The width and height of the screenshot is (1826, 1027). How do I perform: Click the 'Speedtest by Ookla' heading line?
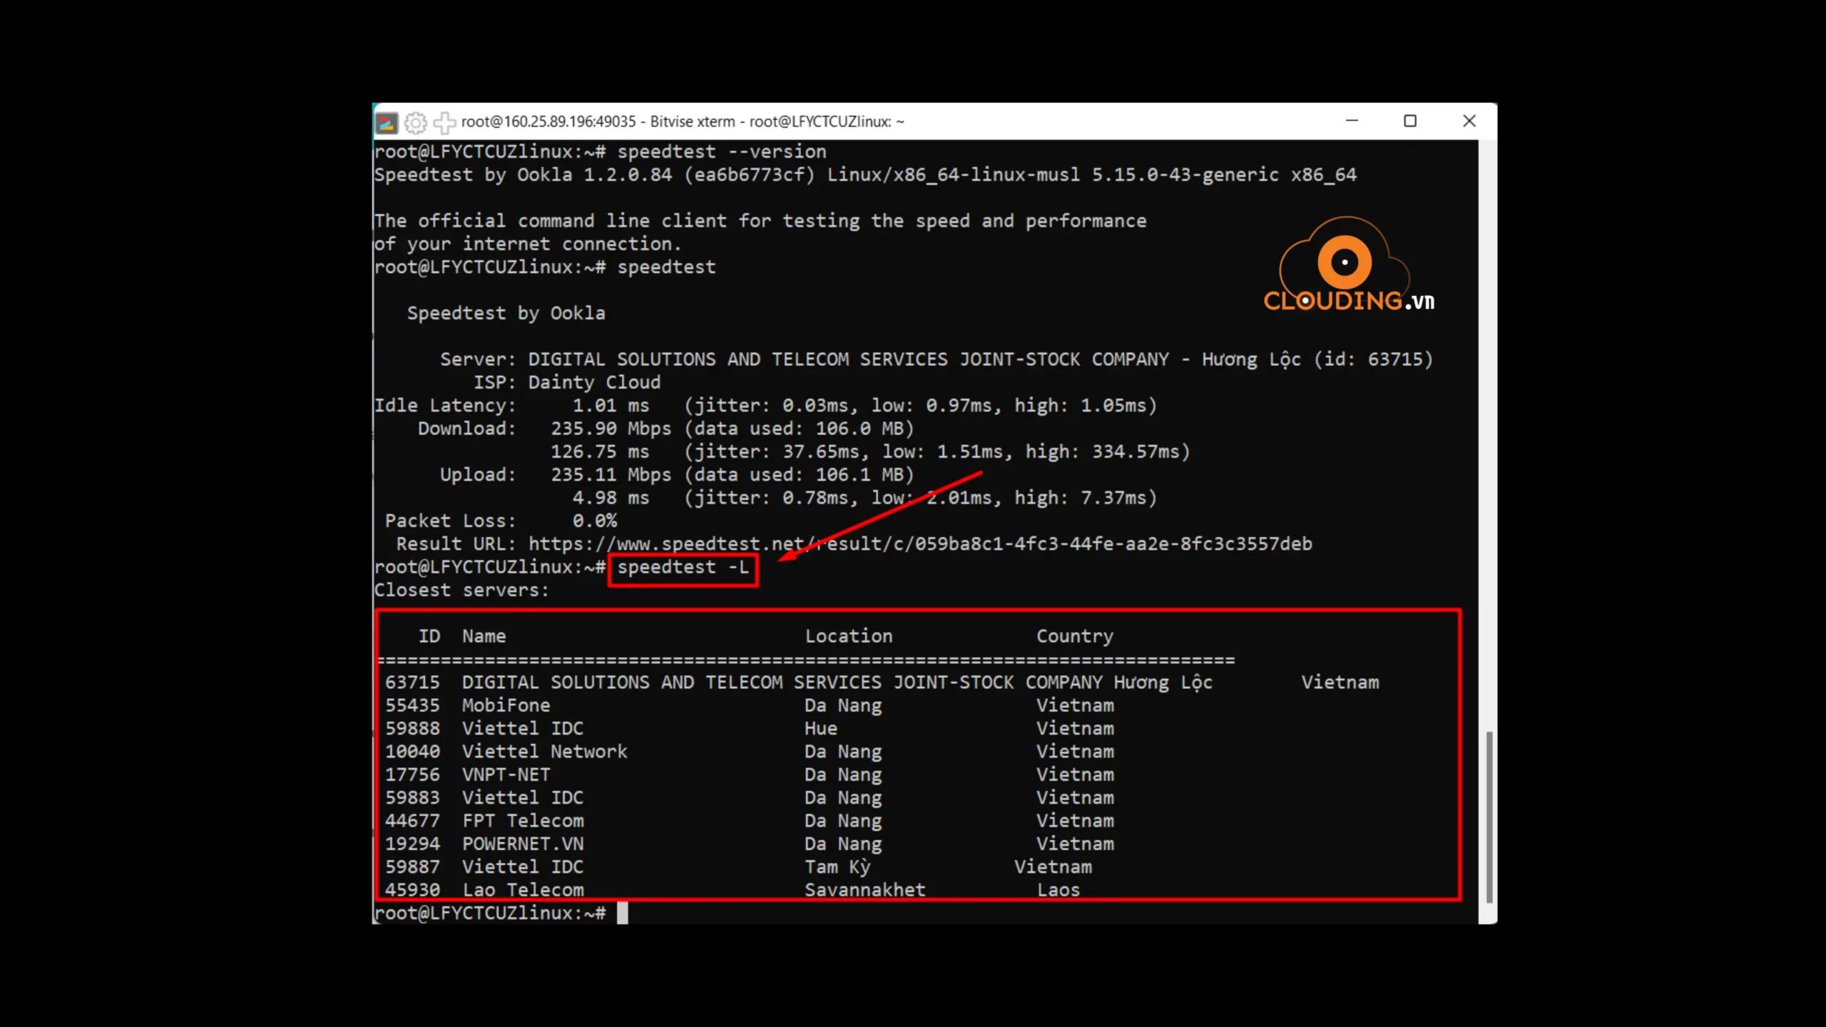(x=506, y=314)
